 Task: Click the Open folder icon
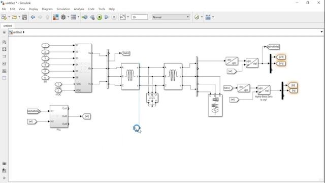point(14,17)
